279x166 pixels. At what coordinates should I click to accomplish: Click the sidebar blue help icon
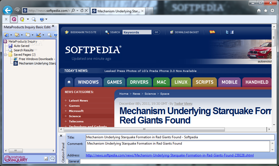pos(55,35)
